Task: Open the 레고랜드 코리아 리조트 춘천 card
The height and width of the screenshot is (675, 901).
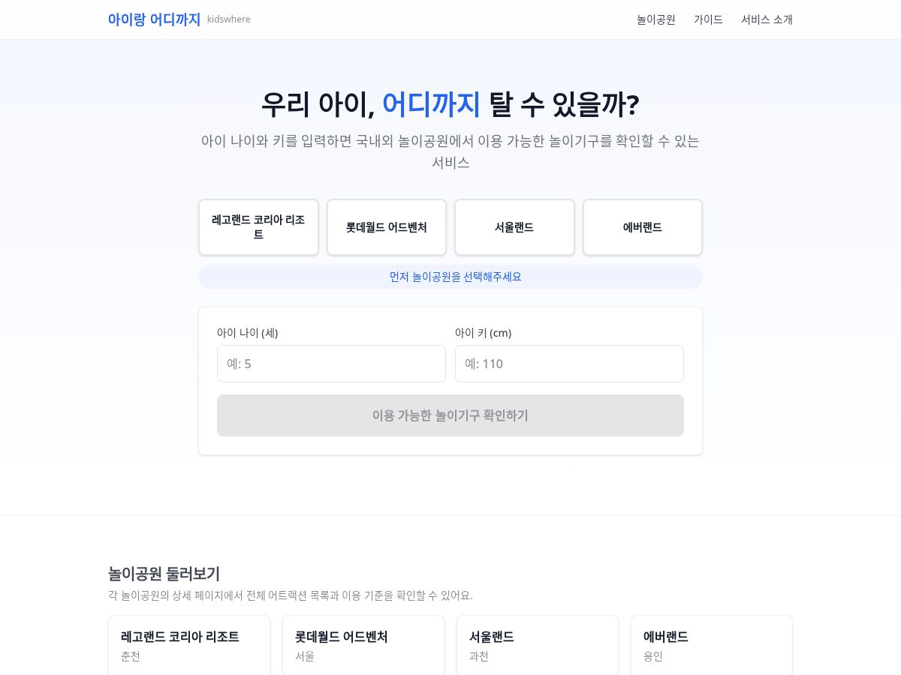Action: coord(189,645)
